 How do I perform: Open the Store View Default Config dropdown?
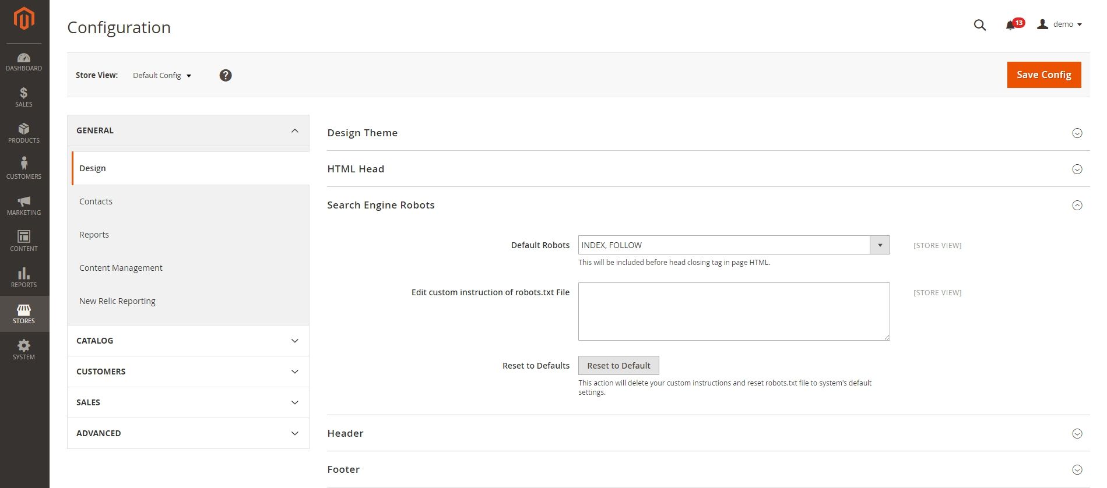[x=162, y=76]
